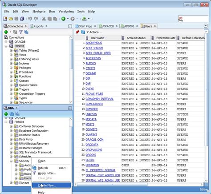Open the PDBADMIN user link
The image size is (211, 194).
click(x=92, y=165)
